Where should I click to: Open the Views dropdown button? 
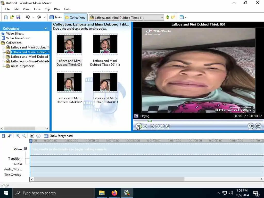pos(183,17)
